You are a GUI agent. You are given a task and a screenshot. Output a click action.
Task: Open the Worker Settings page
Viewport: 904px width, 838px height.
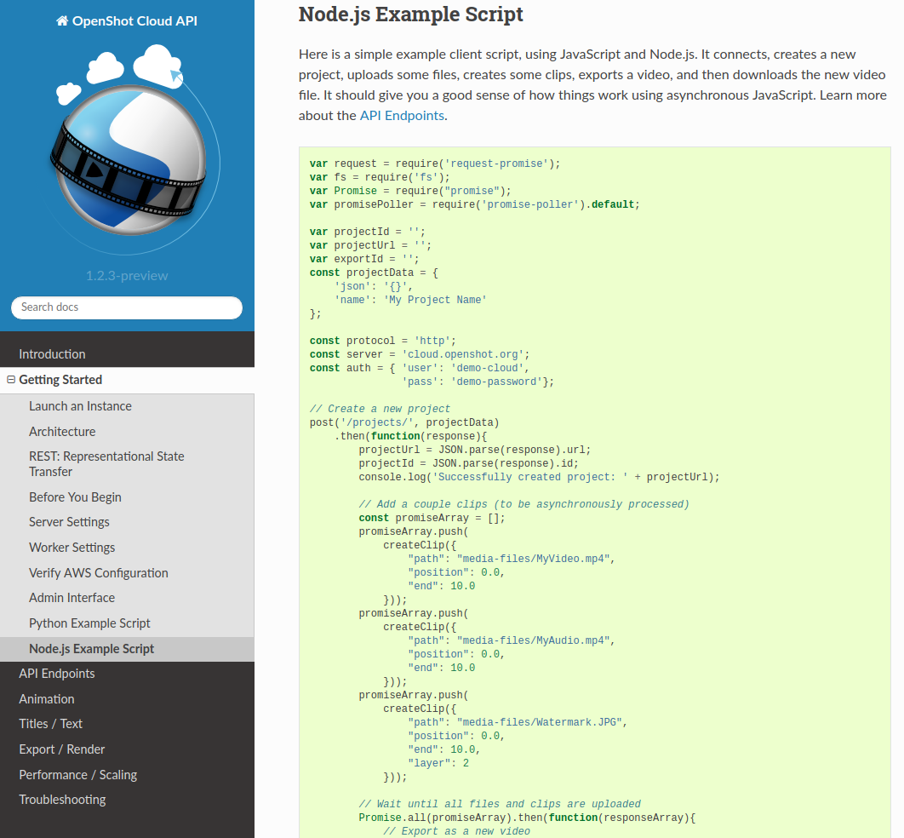point(70,547)
